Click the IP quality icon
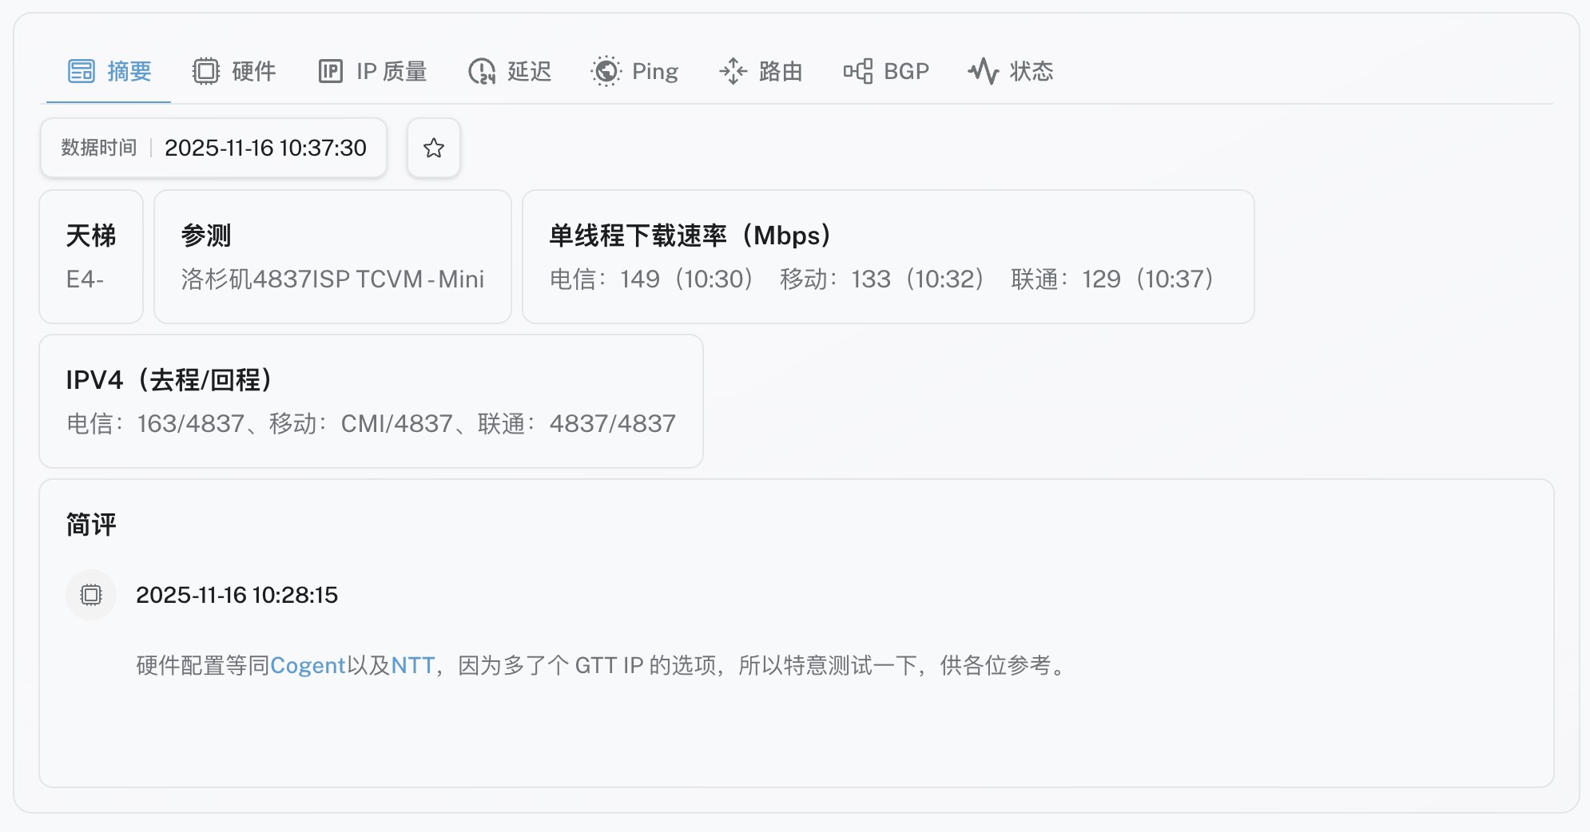 [330, 71]
